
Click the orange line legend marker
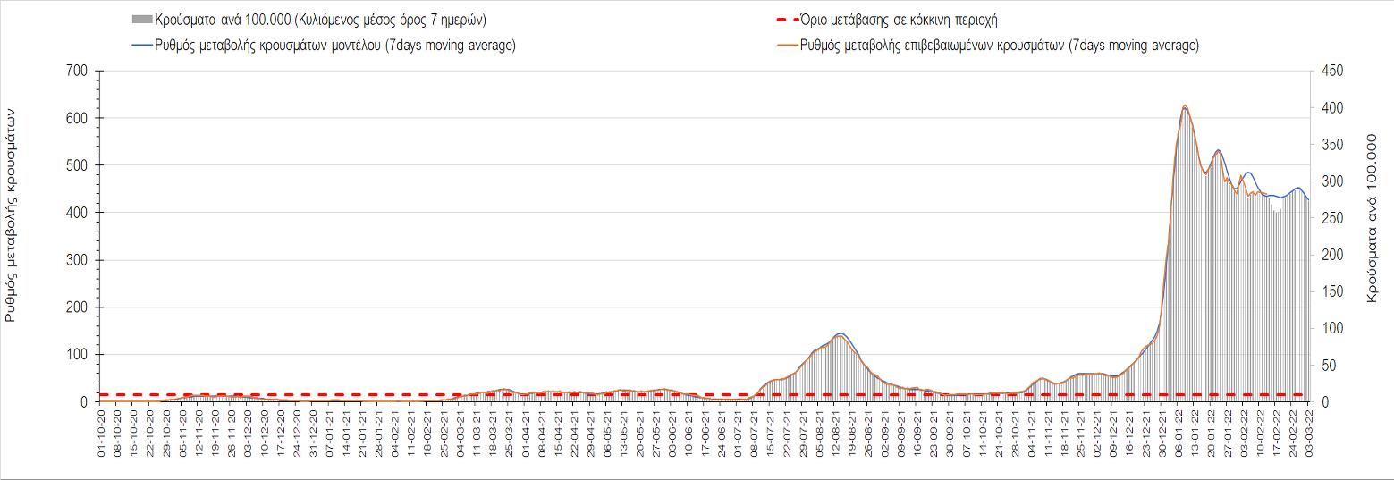point(784,46)
